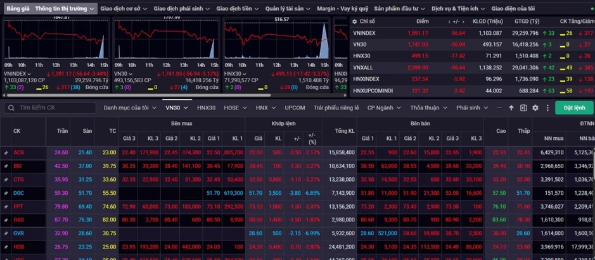Show more board tabs via ellipsis
595x260 pixels.
(499, 108)
